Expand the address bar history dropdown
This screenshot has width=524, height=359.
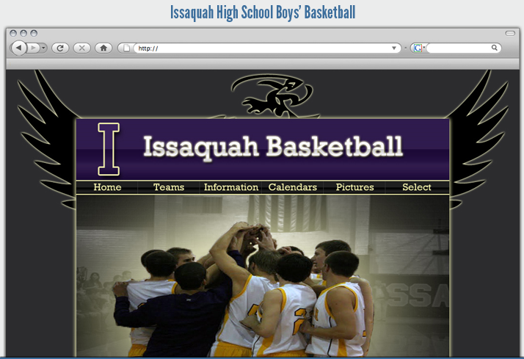(x=394, y=48)
